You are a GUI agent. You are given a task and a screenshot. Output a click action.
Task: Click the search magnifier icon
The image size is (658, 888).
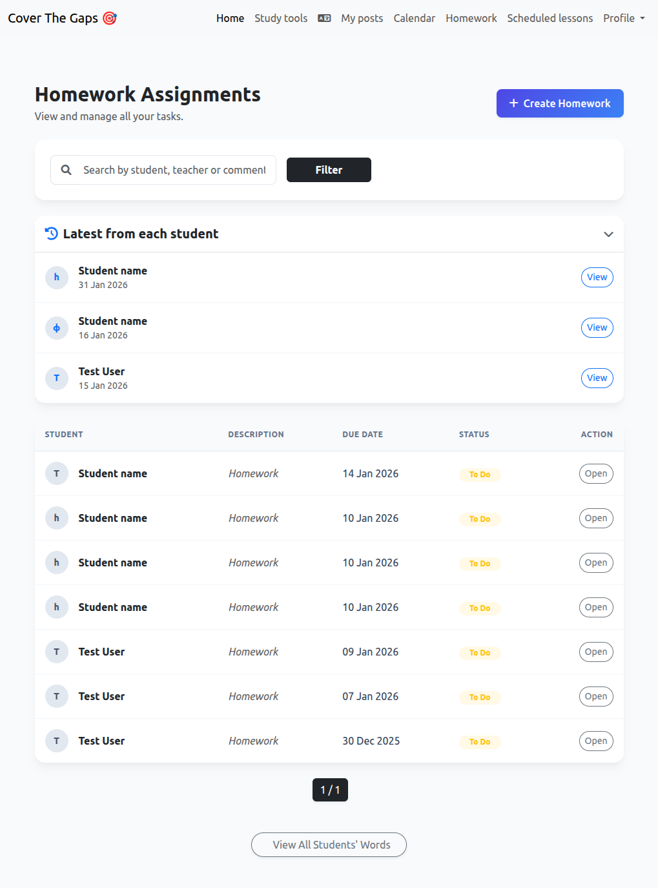pos(66,169)
